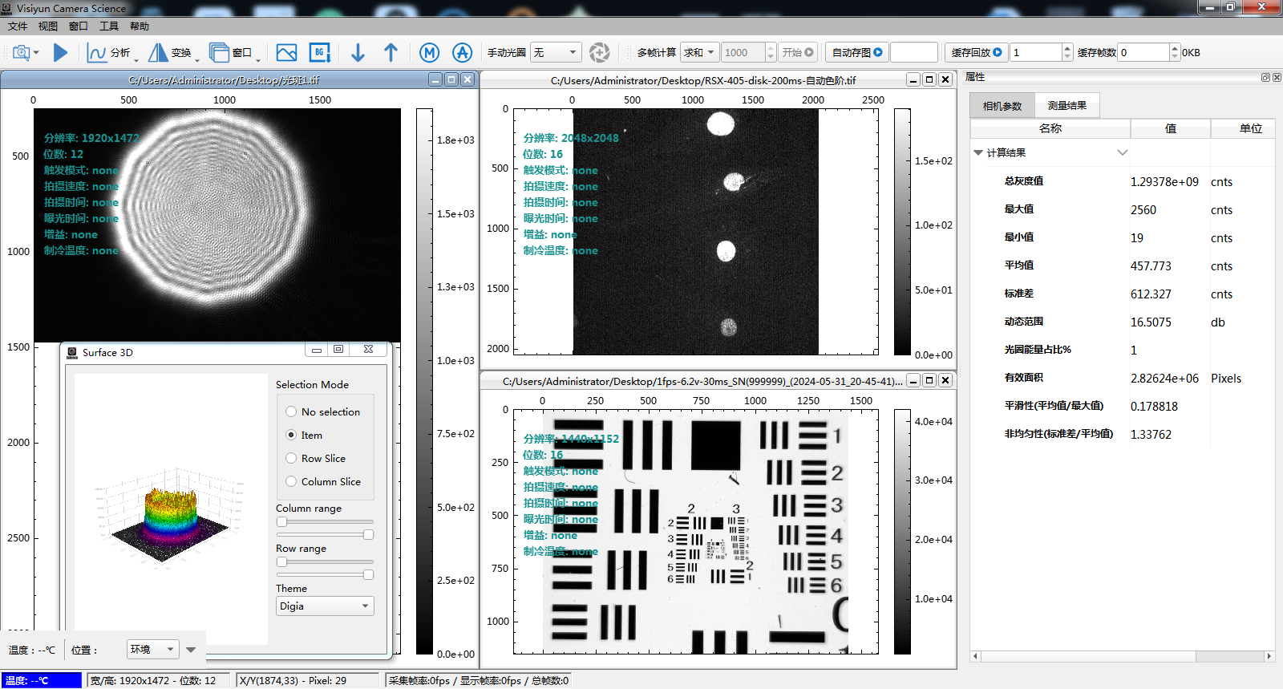The width and height of the screenshot is (1283, 689).
Task: Open the 位置 dropdown showing 环境
Action: [x=153, y=649]
